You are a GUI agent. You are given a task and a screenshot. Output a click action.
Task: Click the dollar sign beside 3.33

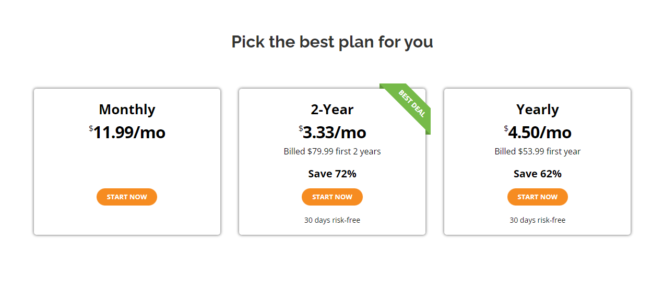[x=301, y=128]
